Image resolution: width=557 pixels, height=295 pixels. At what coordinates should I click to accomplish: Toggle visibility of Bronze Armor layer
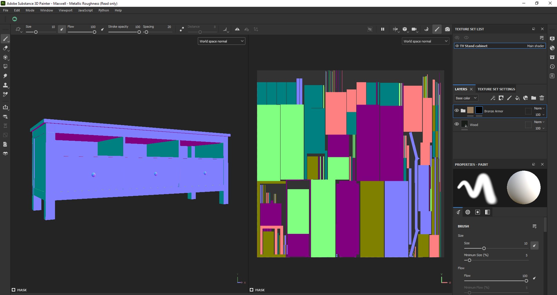(x=457, y=110)
